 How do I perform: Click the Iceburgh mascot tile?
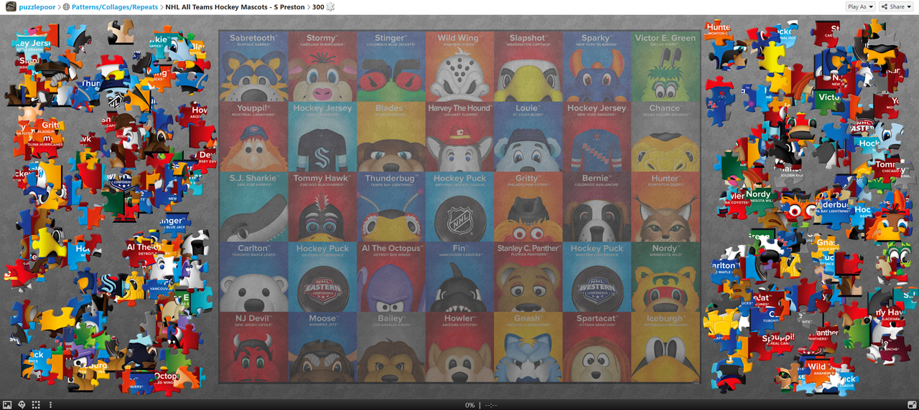[x=666, y=347]
